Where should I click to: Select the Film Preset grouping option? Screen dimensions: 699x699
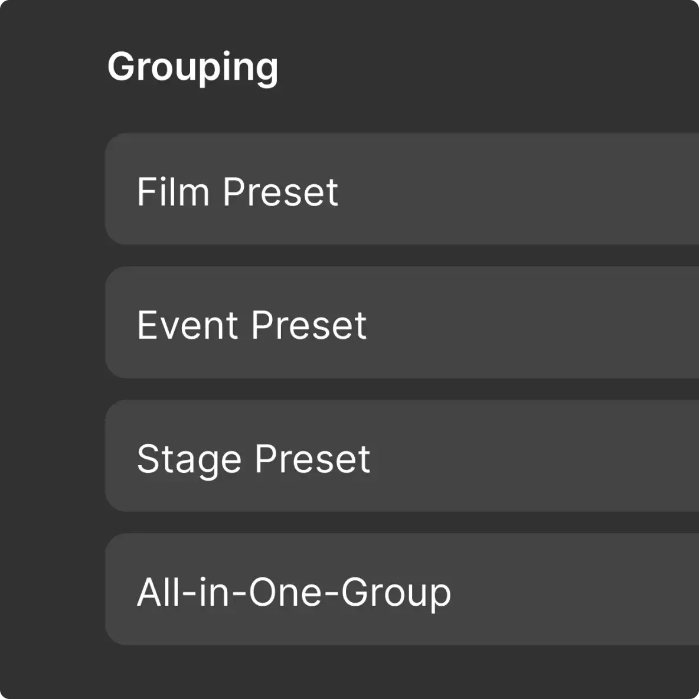401,190
